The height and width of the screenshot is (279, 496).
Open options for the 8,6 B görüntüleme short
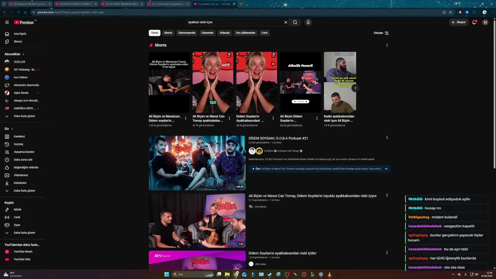click(x=317, y=118)
